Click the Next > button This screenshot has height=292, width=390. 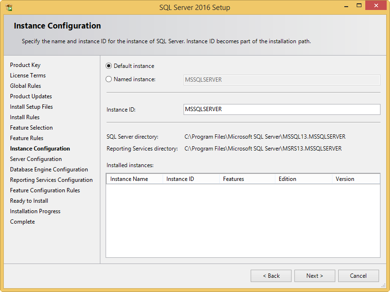click(315, 276)
